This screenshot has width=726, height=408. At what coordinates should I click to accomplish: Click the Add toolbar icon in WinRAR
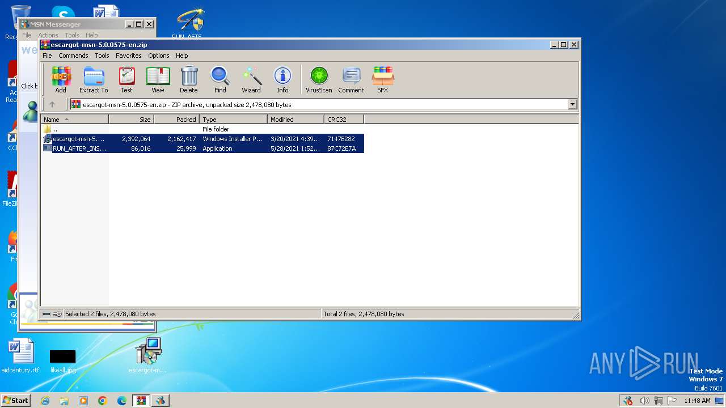pyautogui.click(x=61, y=79)
